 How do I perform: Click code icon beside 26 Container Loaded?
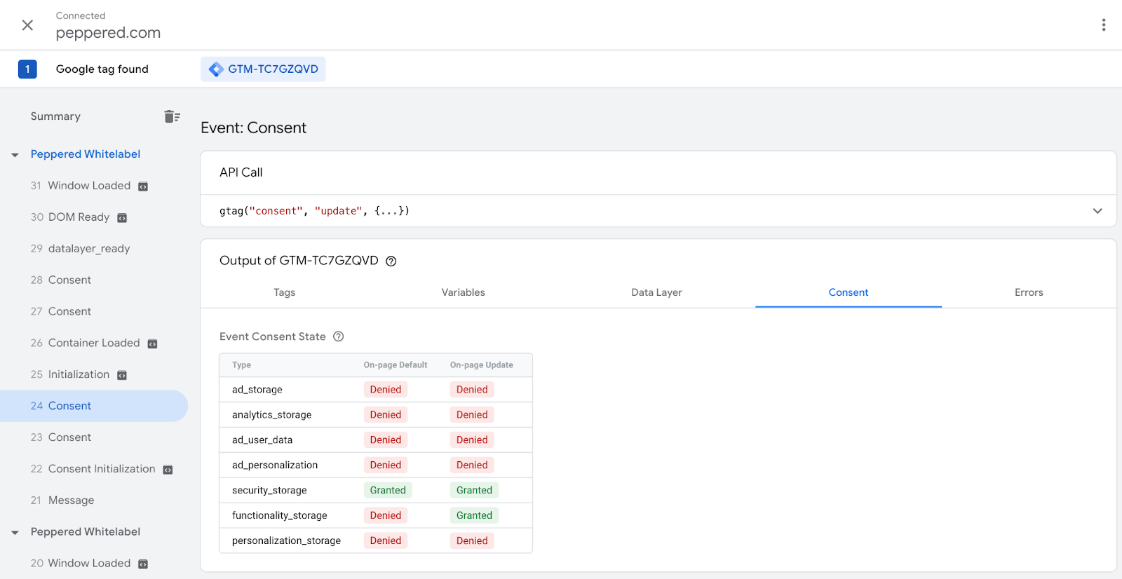coord(152,344)
